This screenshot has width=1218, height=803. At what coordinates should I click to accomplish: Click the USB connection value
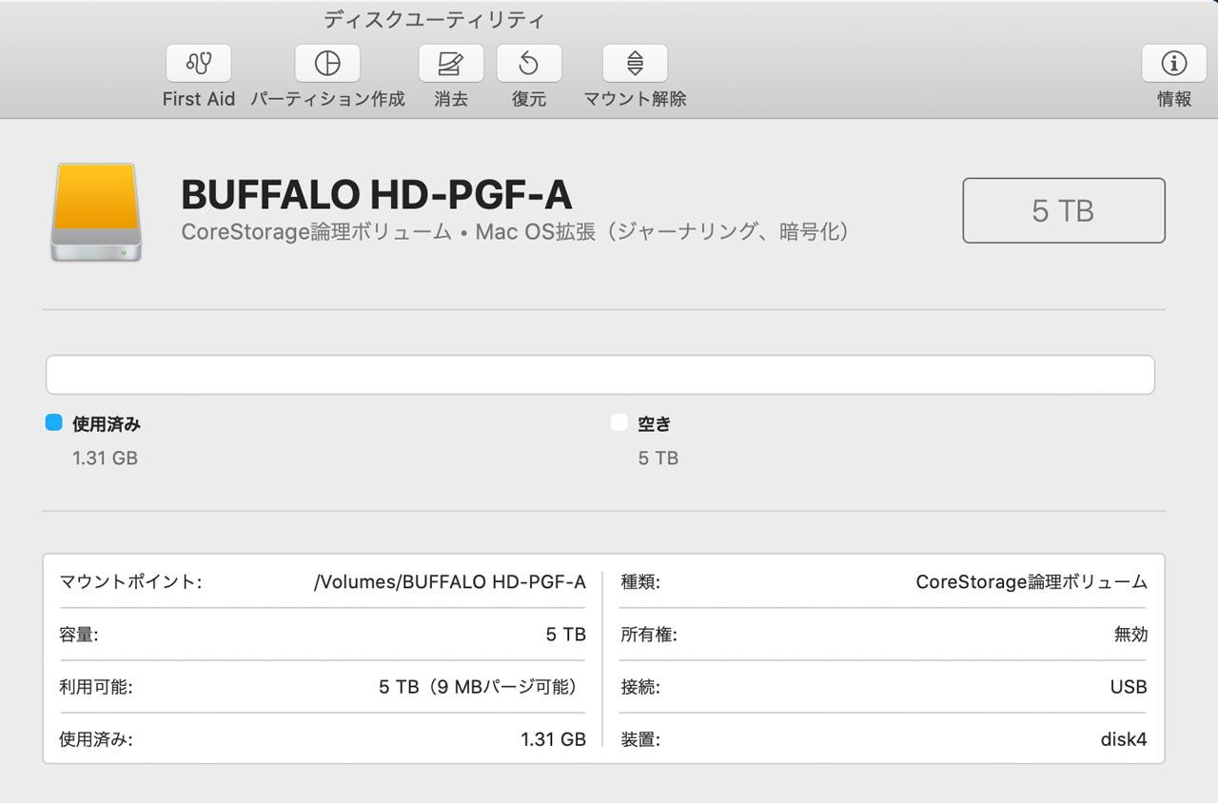coord(1129,687)
